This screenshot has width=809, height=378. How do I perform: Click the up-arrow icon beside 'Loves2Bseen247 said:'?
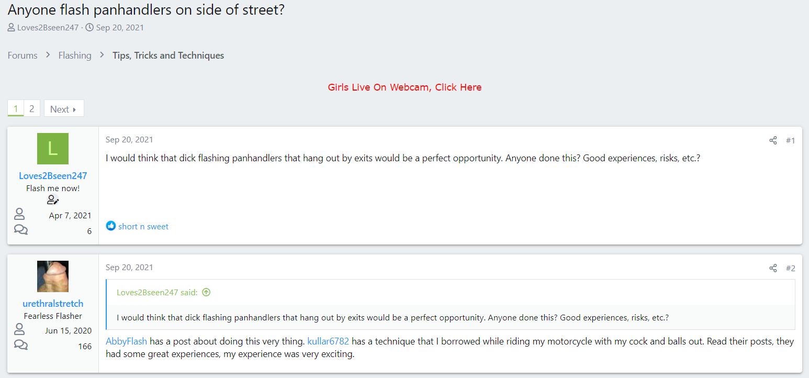[206, 292]
